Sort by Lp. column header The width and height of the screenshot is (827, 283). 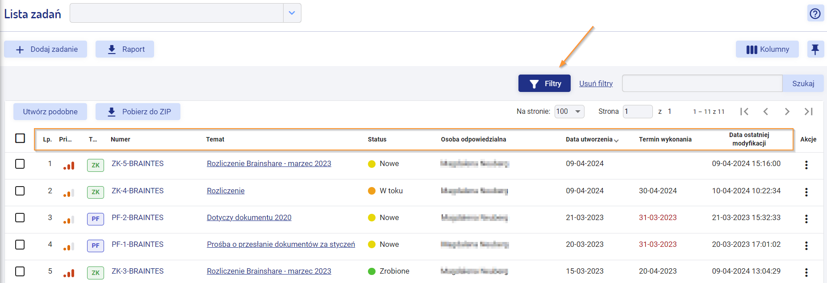pos(47,139)
